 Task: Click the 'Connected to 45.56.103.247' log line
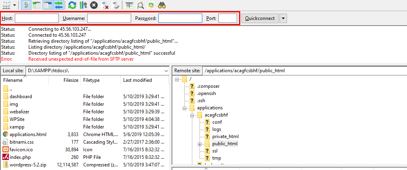click(57, 35)
